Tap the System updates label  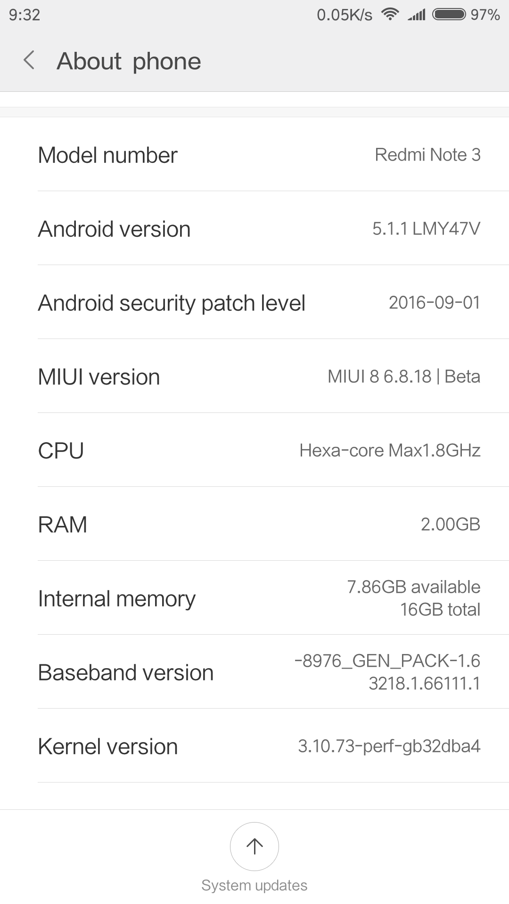pyautogui.click(x=254, y=885)
